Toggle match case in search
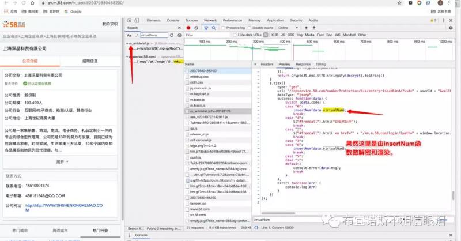Image resolution: width=461 pixels, height=241 pixels. click(129, 35)
